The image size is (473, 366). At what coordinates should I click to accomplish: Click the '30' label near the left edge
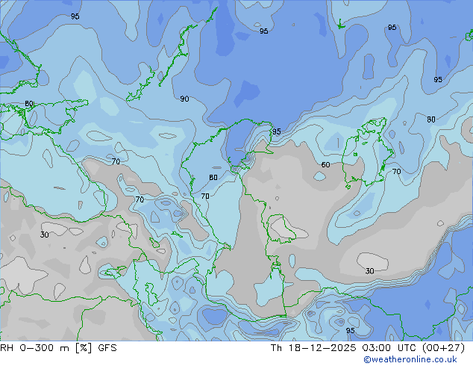pos(45,235)
